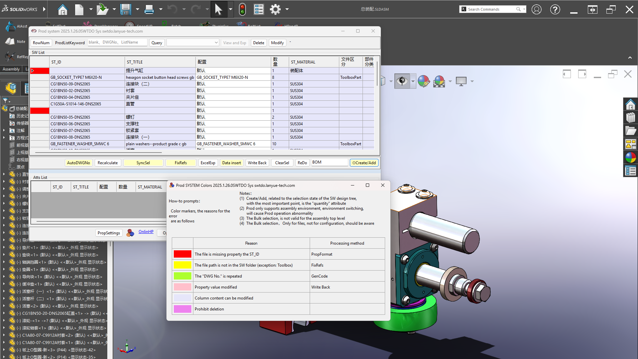Screen dimensions: 638x359
Task: Click the user login account icon
Action: tap(536, 9)
